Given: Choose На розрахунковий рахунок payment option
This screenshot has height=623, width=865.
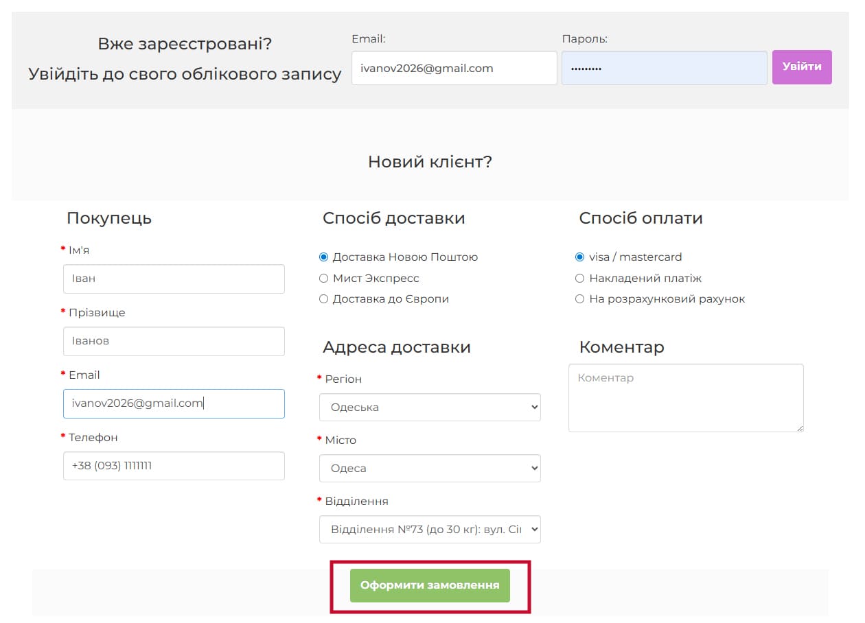Looking at the screenshot, I should click(580, 299).
